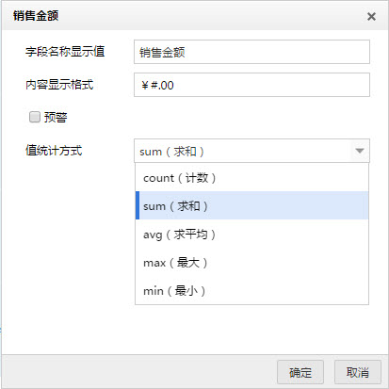Image resolution: width=389 pixels, height=389 pixels.
Task: Focus the 字段名称显示值 input containing 销售金额
Action: click(x=251, y=52)
